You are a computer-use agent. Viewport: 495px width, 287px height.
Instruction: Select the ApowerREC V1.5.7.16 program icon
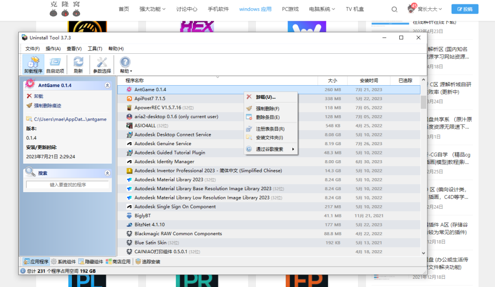[x=129, y=107]
